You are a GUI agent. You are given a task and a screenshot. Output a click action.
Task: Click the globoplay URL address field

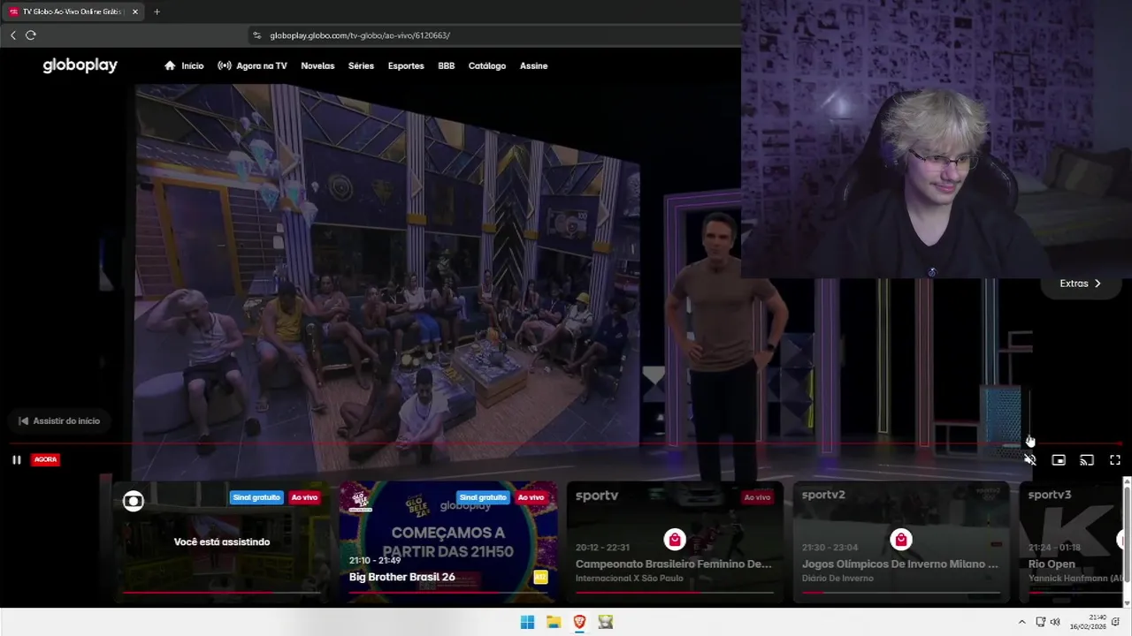coord(495,35)
